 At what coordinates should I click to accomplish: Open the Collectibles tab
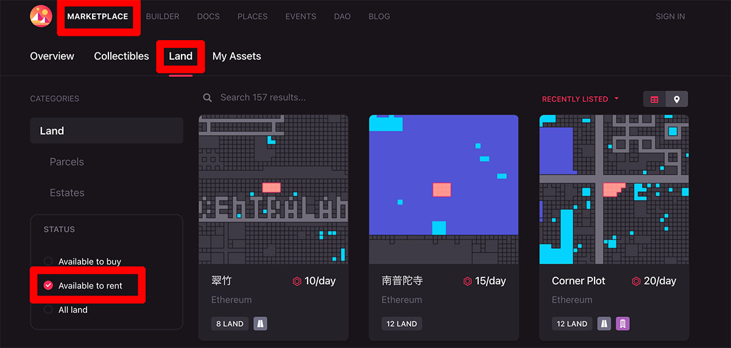tap(121, 56)
